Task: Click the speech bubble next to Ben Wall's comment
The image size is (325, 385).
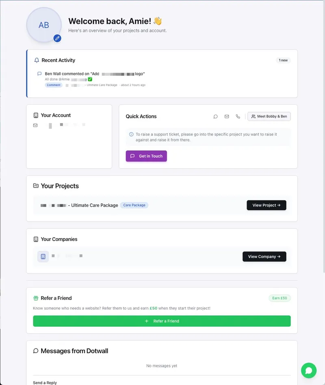Action: tap(39, 73)
